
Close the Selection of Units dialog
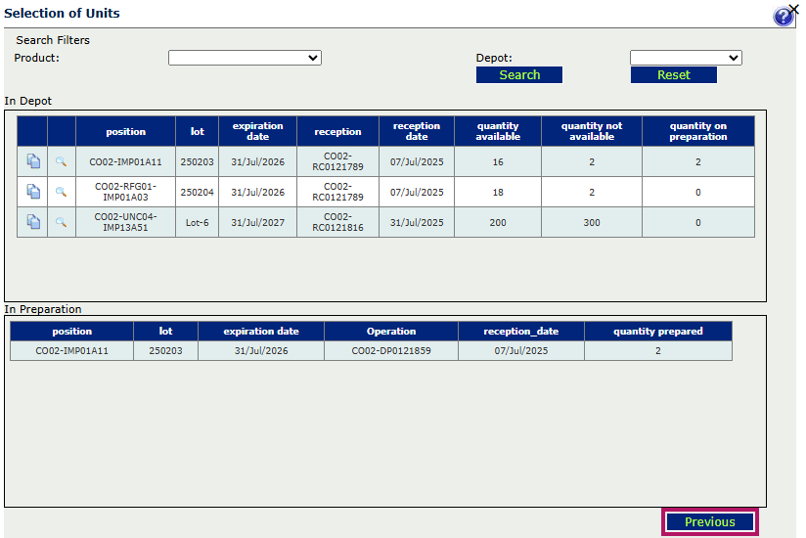tap(794, 9)
